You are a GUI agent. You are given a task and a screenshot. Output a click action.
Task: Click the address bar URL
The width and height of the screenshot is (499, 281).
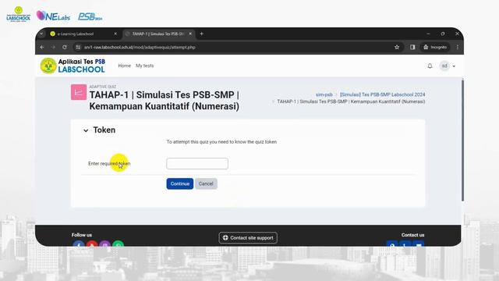[x=140, y=47]
